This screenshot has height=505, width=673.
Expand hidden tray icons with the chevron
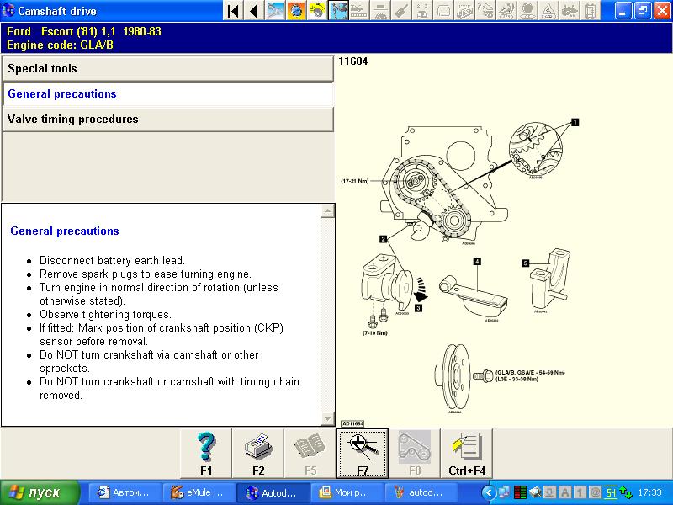(x=489, y=492)
